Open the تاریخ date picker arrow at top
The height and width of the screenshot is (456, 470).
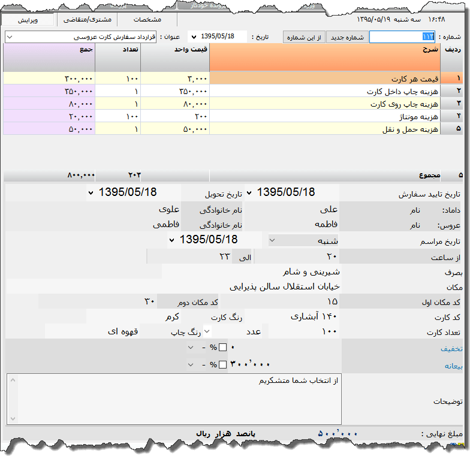coord(192,37)
